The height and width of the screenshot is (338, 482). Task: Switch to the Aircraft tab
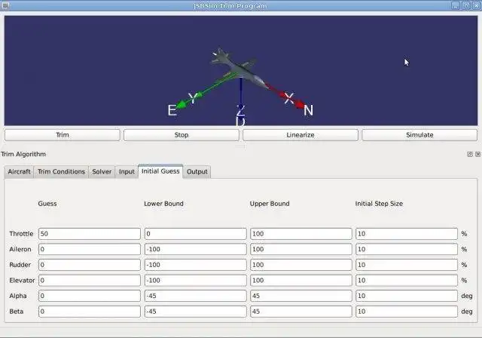19,172
